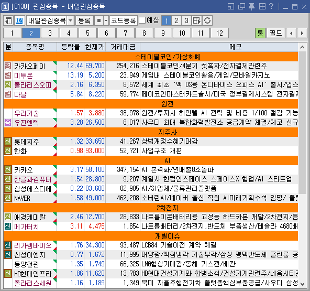
Task: Click the title bar layout icon
Action: point(231,6)
